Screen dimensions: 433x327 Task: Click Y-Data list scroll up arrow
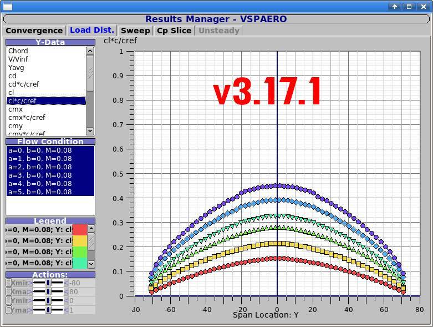[x=90, y=51]
